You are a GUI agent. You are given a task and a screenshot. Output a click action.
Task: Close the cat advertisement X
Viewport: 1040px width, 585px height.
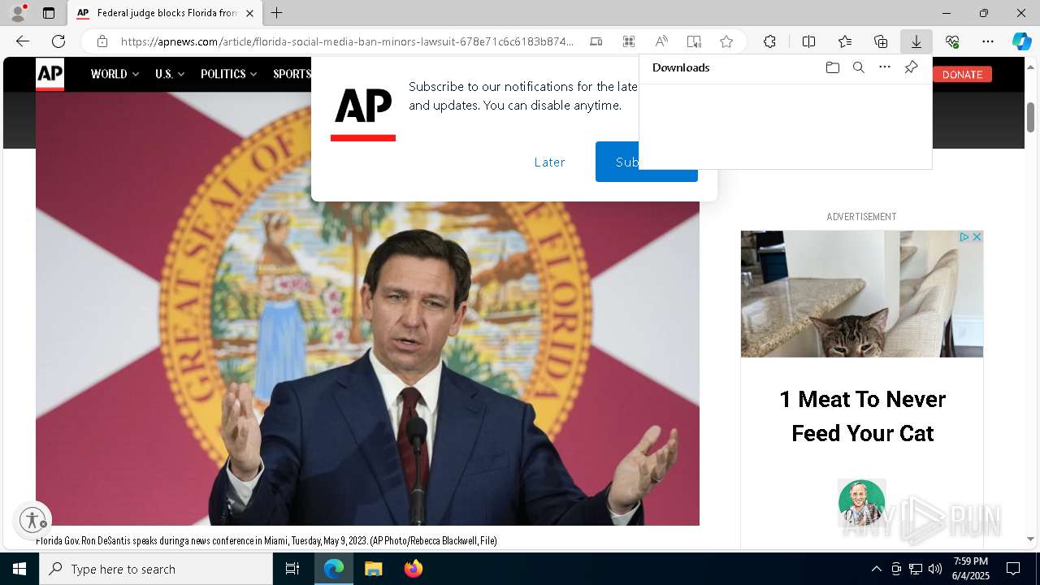pos(977,236)
